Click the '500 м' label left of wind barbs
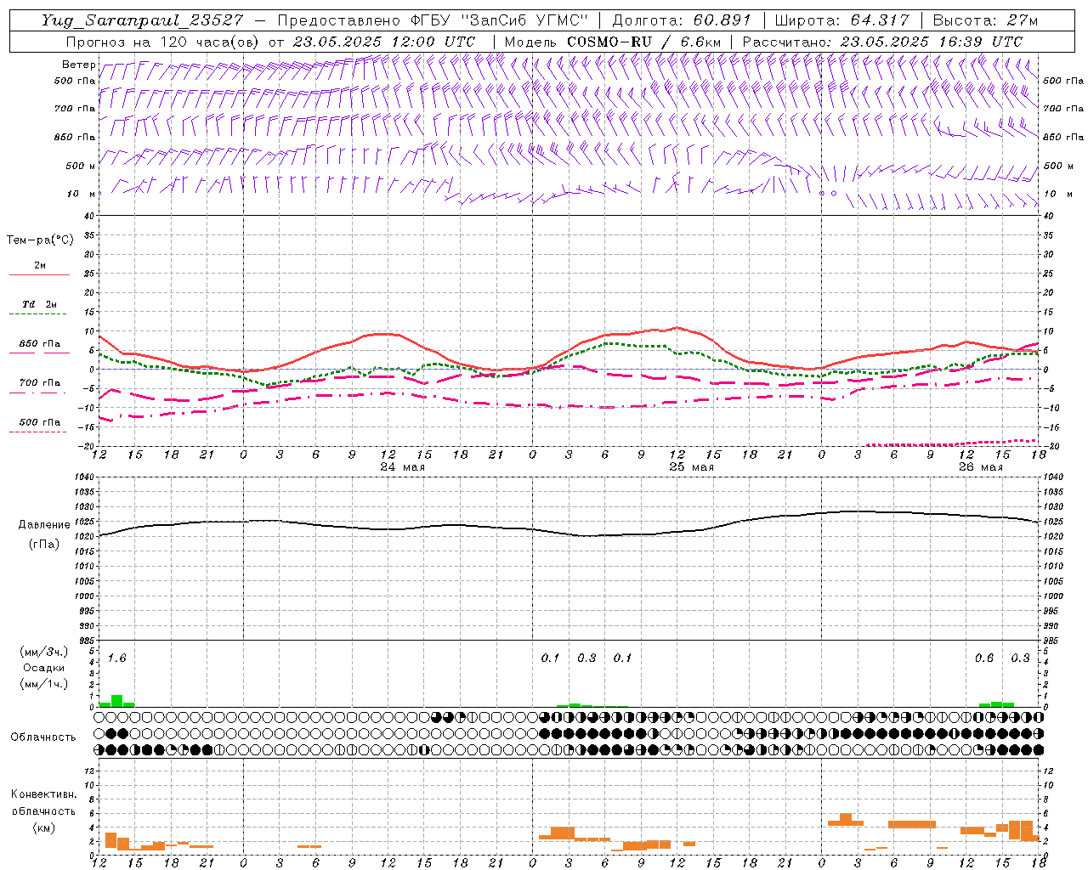Viewport: 1088px width, 870px height. tap(81, 166)
